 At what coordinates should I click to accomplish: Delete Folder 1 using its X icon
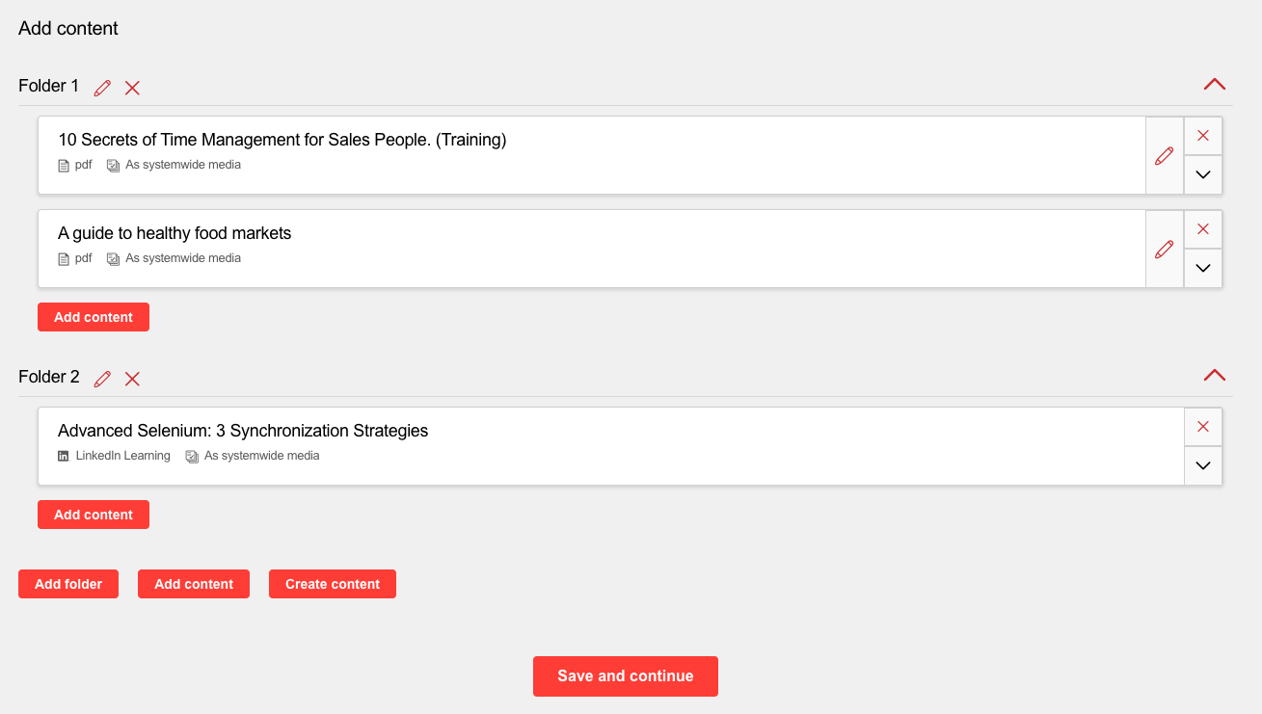132,88
